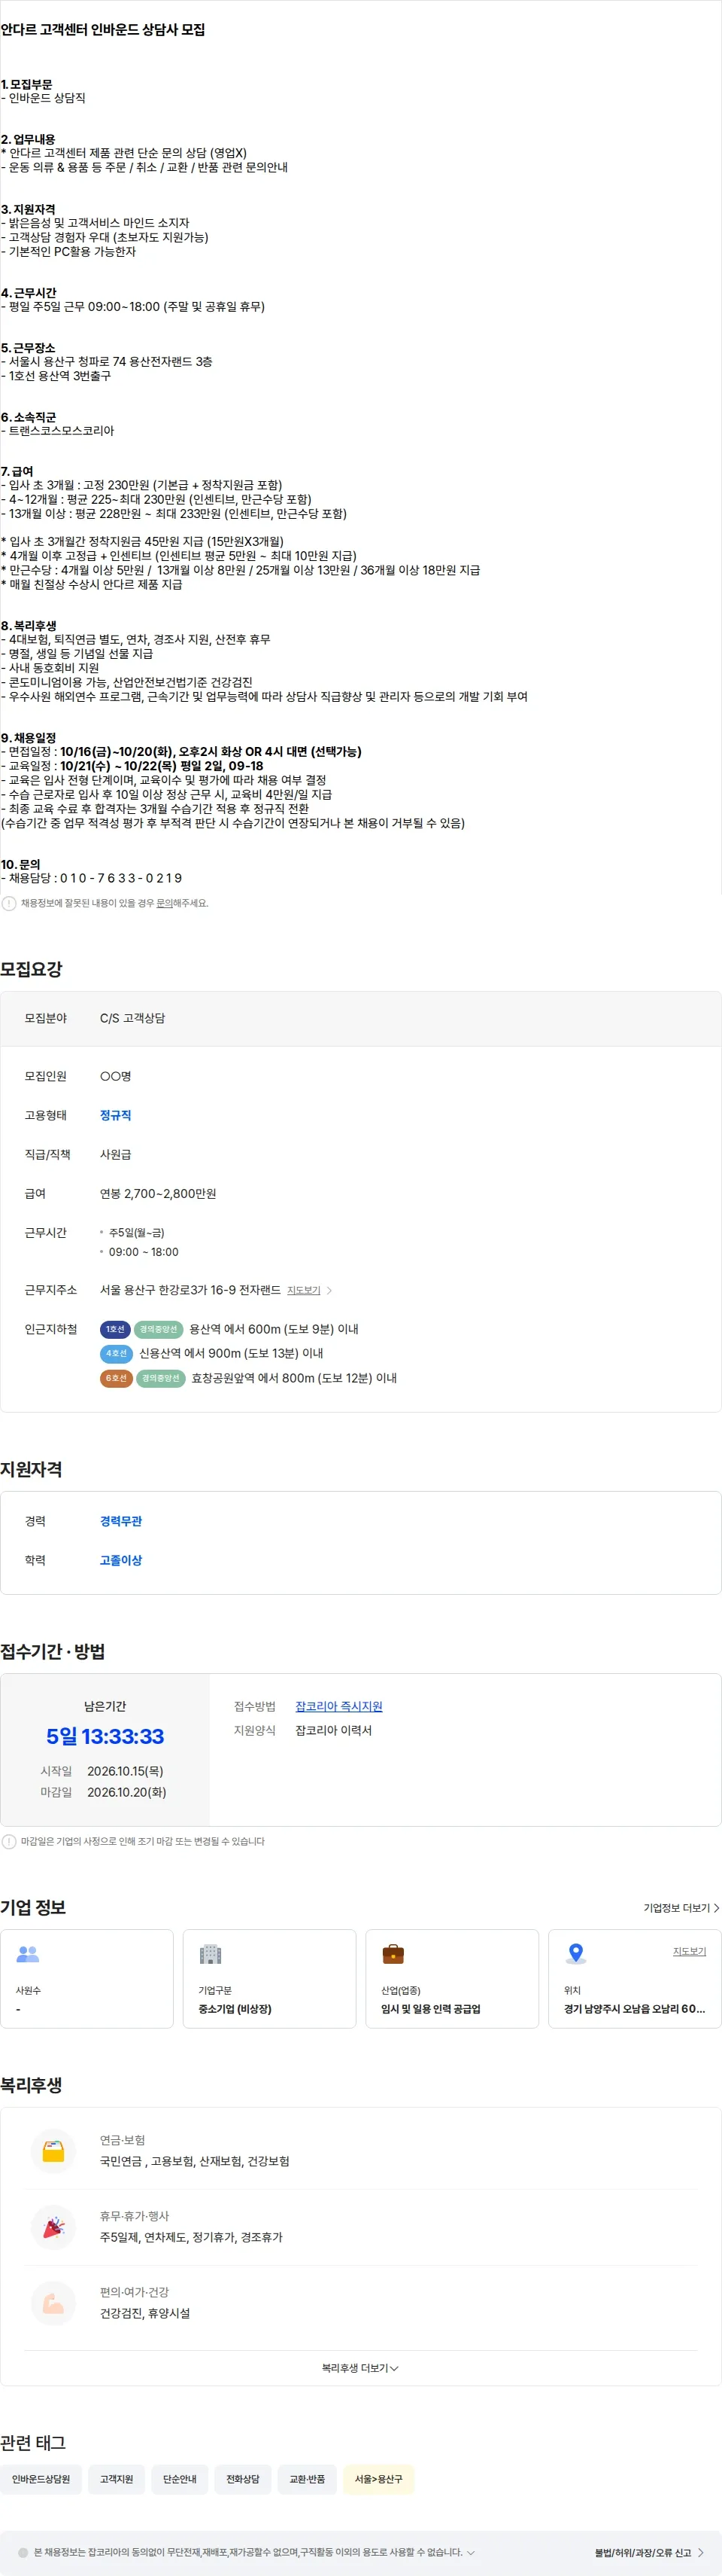Click info icon beside 채용정보에 잘못된 내용 notice
722x2576 pixels.
(9, 903)
